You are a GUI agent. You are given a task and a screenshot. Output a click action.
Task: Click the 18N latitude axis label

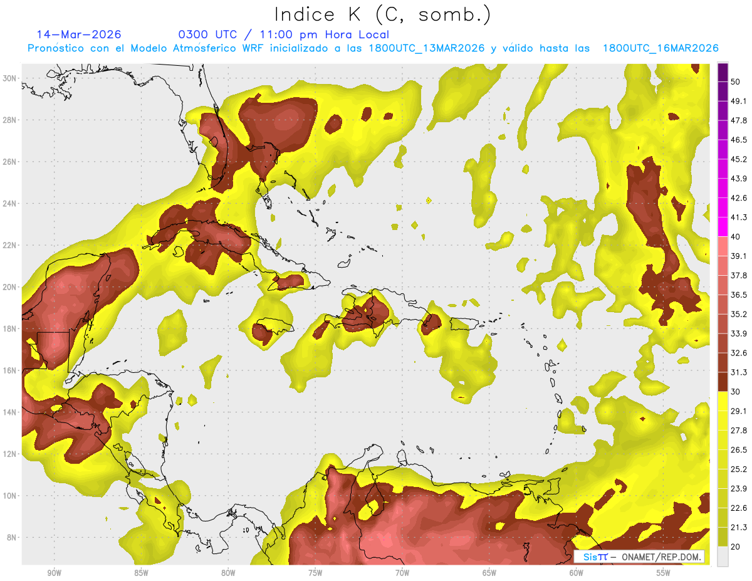[x=10, y=329]
